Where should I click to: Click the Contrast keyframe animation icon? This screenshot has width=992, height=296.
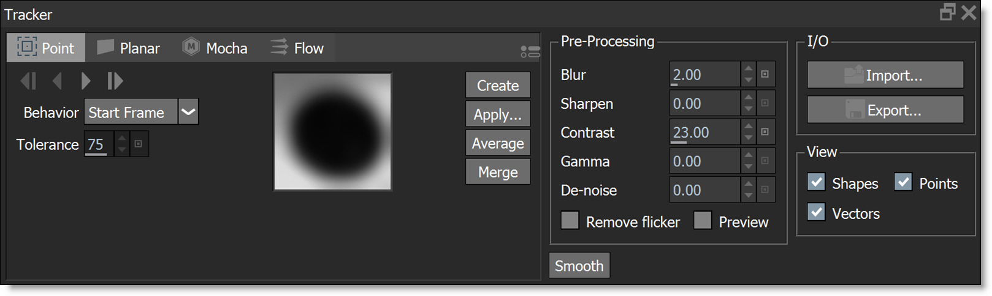[x=765, y=132]
